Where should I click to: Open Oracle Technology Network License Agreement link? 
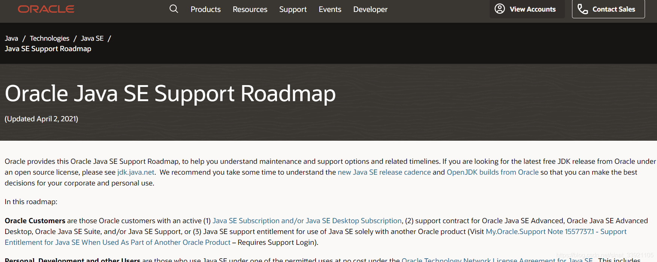pyautogui.click(x=497, y=259)
